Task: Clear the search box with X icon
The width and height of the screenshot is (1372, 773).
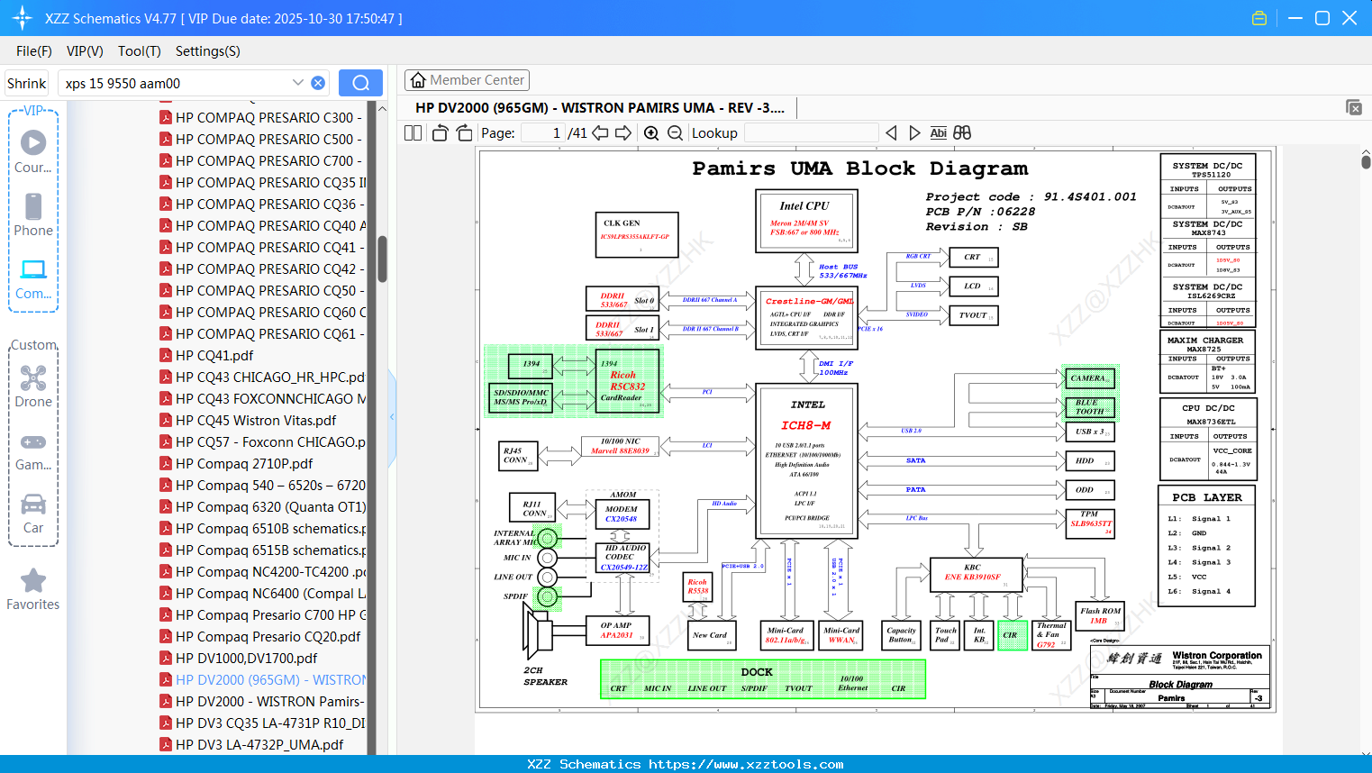Action: [x=318, y=83]
